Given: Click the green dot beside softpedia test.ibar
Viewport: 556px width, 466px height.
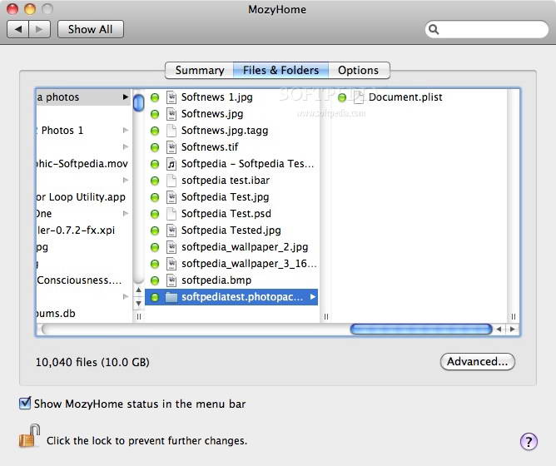Looking at the screenshot, I should (x=155, y=181).
